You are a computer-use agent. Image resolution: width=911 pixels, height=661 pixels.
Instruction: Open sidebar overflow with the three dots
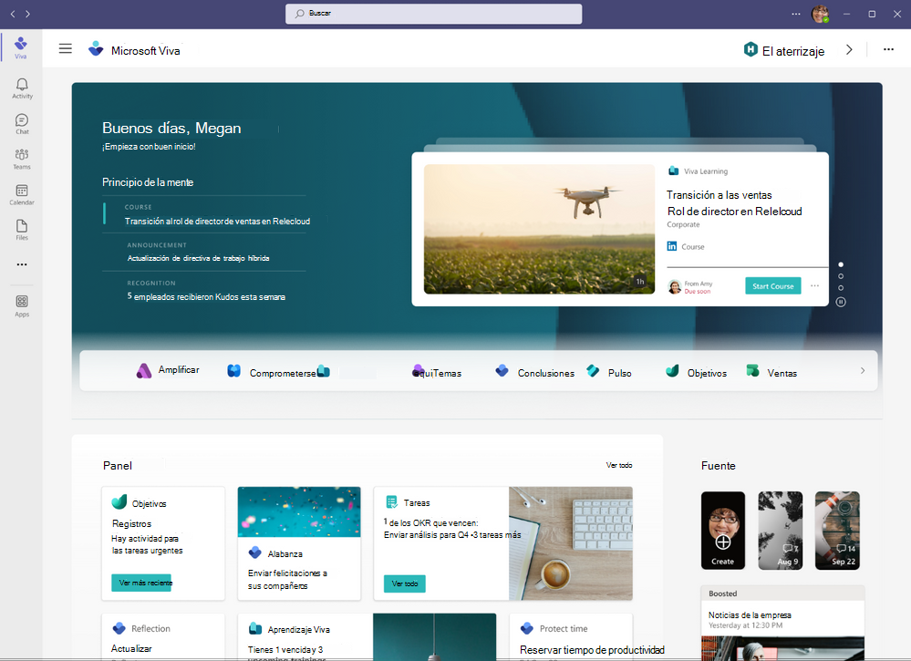[x=21, y=264]
